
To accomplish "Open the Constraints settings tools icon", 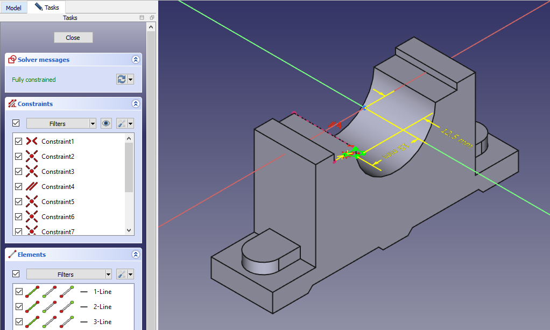I will pos(122,123).
